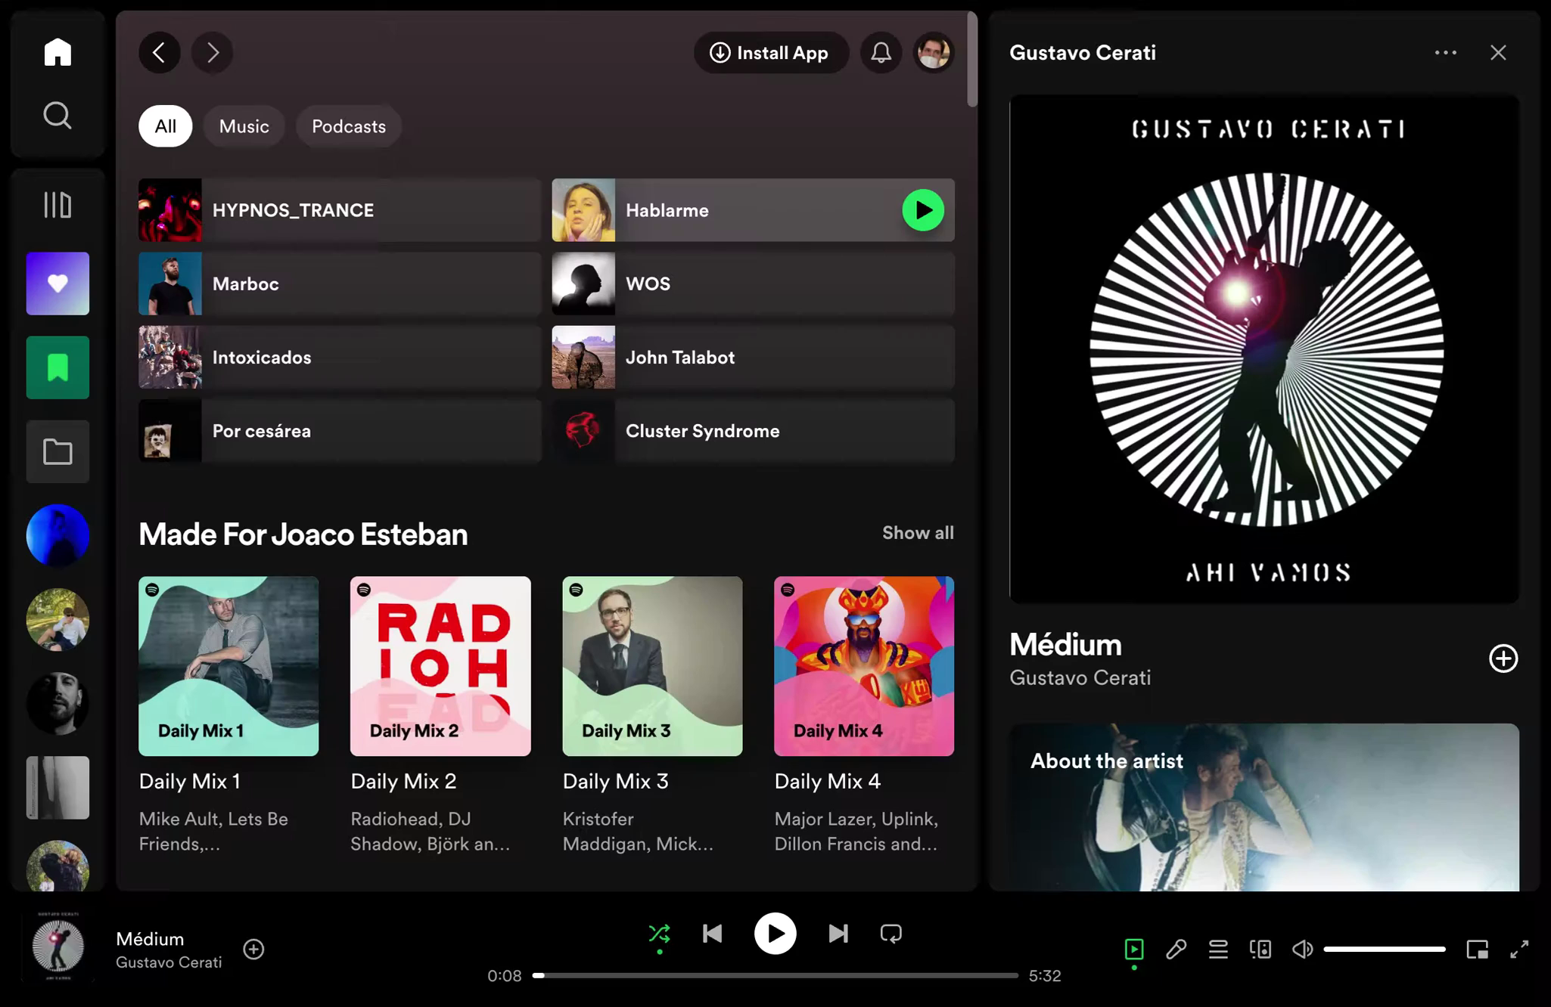Seek on the playback progress bar
Image resolution: width=1551 pixels, height=1007 pixels.
point(775,975)
